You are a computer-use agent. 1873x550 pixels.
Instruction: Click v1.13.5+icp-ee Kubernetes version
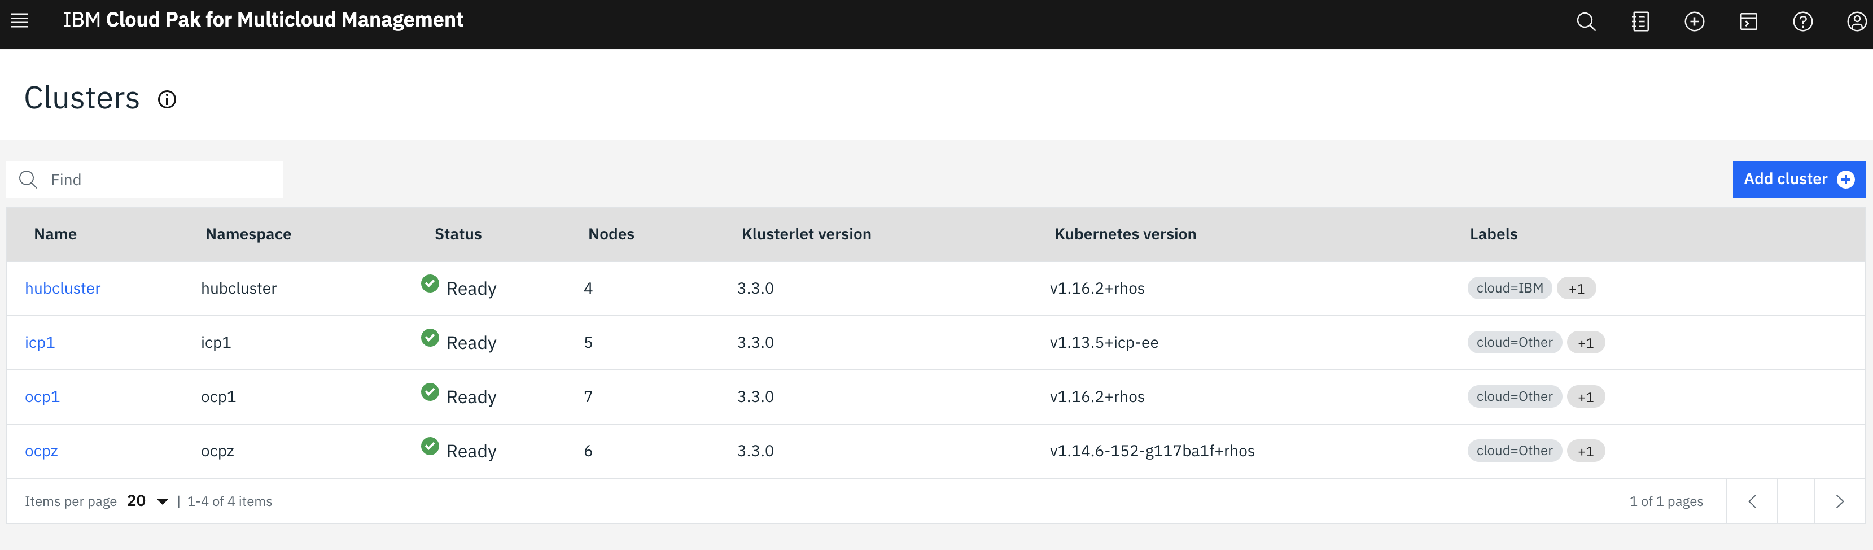point(1104,343)
